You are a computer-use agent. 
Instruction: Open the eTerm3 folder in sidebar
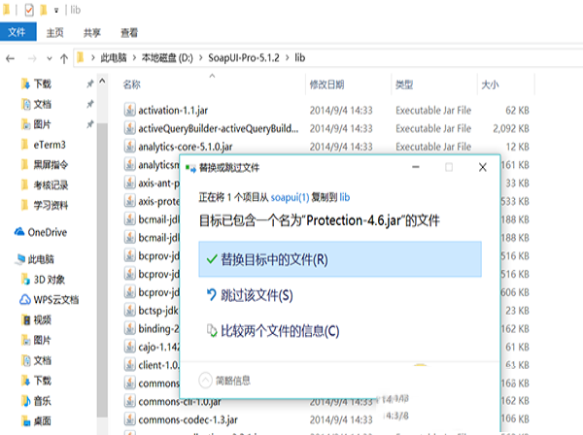[x=44, y=145]
